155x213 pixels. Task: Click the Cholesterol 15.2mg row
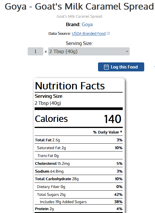coord(79,163)
